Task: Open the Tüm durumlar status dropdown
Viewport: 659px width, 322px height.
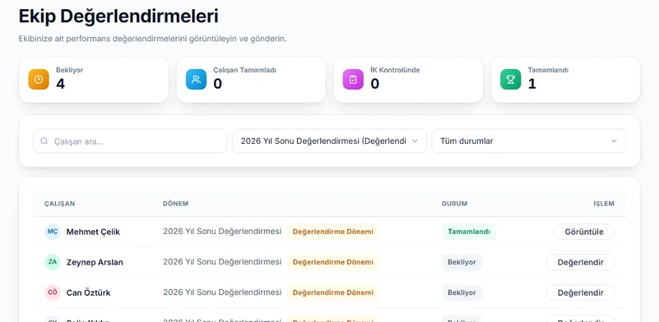Action: 529,141
